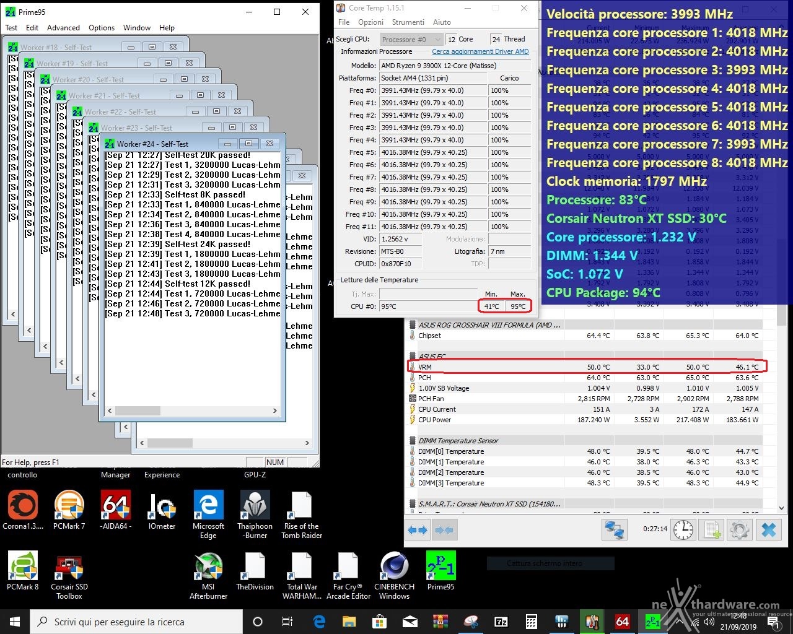Select CPU Power row in HWiNFO
This screenshot has width=793, height=634.
(x=587, y=420)
